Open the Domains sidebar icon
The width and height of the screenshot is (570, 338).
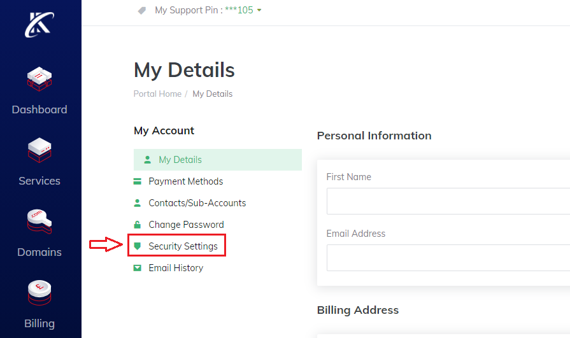[x=39, y=221]
